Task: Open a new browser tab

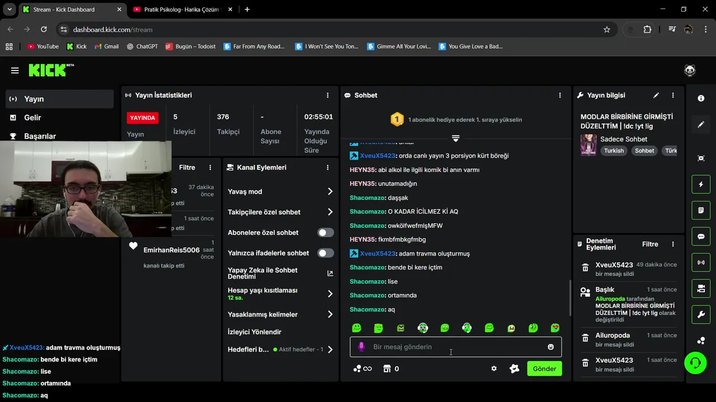Action: click(x=247, y=9)
